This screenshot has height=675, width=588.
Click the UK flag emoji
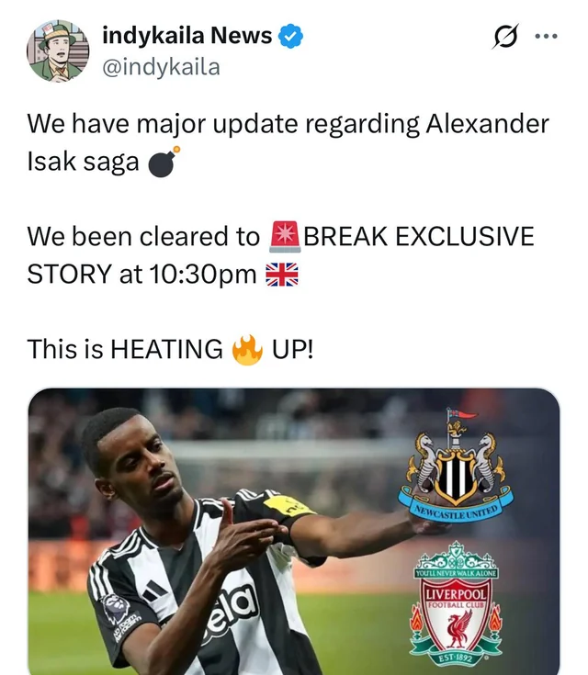(x=282, y=275)
